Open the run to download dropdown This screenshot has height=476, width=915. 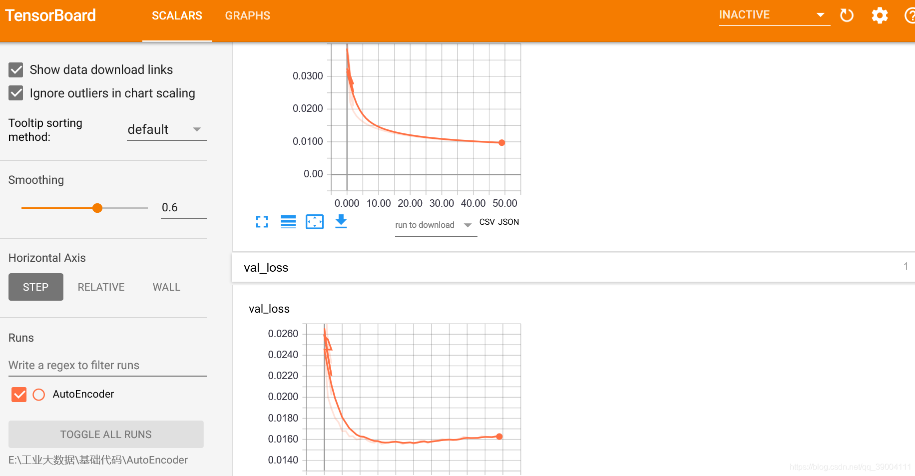[436, 225]
